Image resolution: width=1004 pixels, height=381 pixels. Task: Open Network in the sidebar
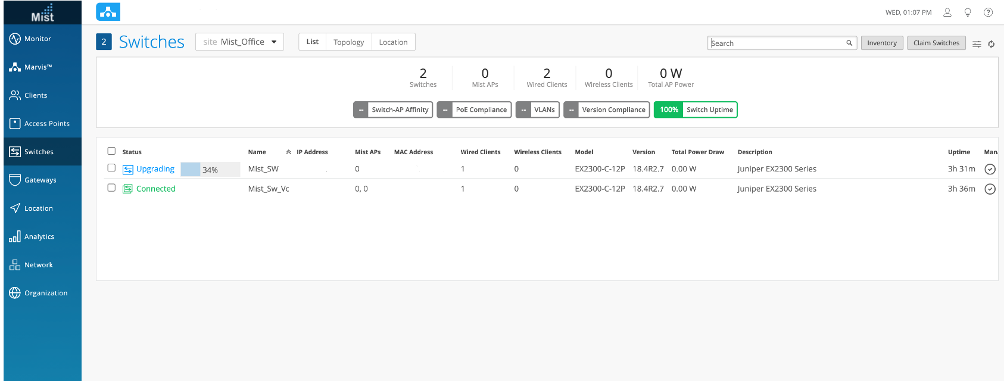42,265
